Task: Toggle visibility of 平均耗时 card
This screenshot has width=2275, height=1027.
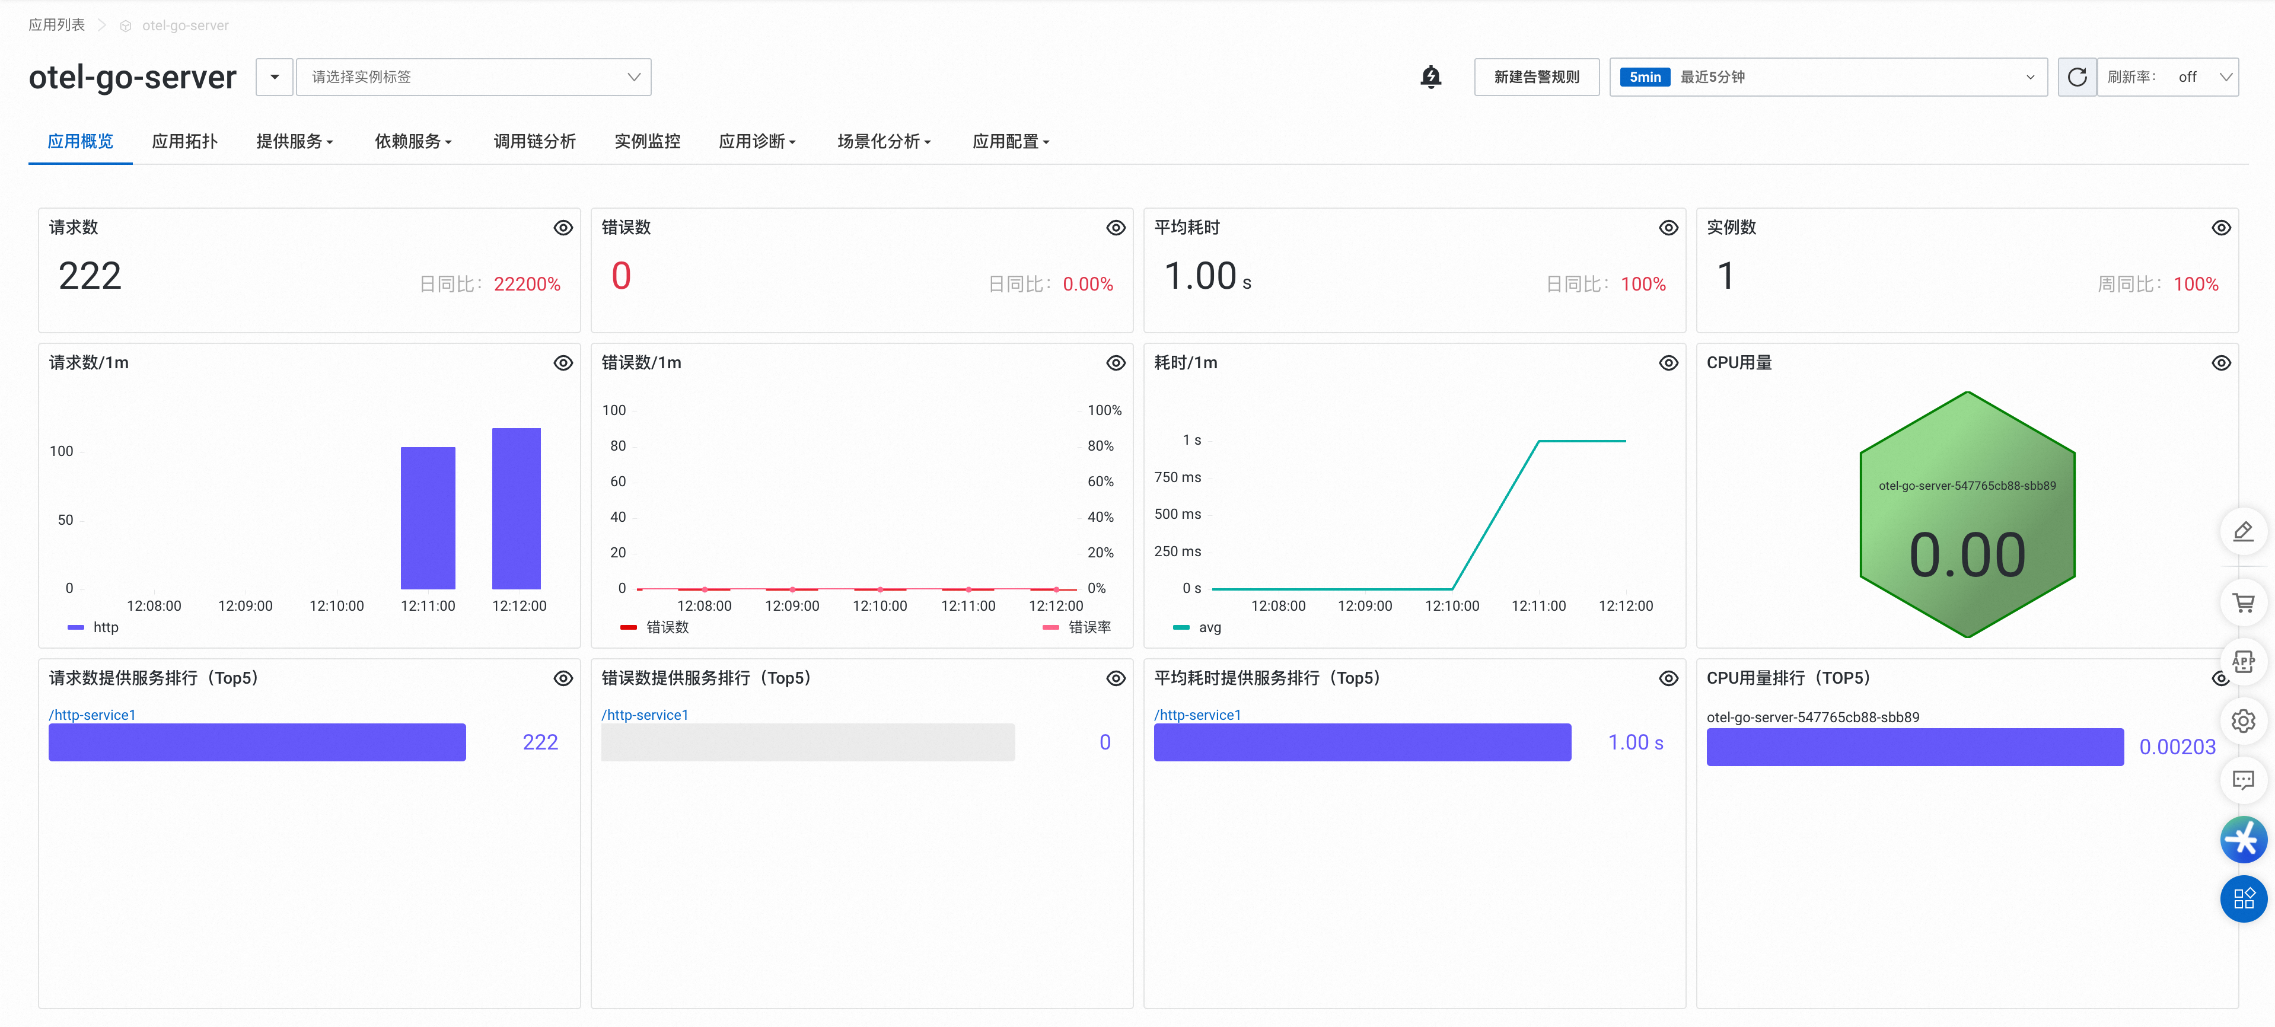Action: tap(1668, 228)
